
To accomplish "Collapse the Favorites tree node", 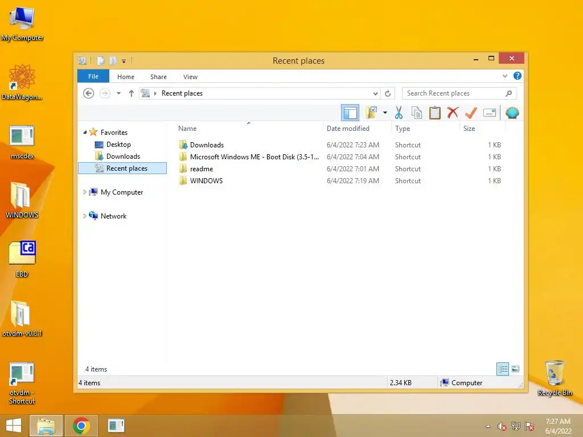I will pyautogui.click(x=85, y=132).
